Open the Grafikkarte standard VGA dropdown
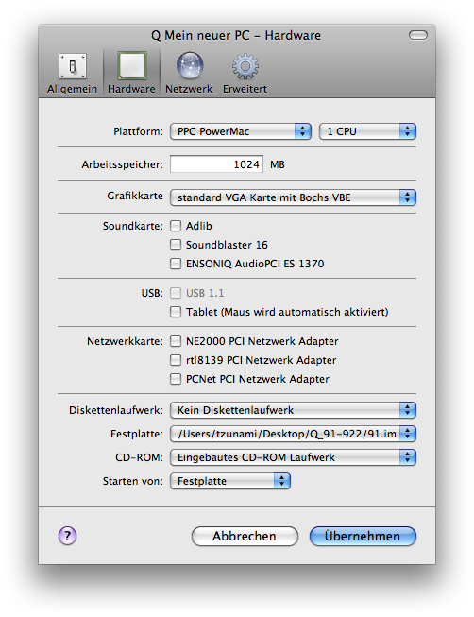The height and width of the screenshot is (617, 474). (x=293, y=197)
